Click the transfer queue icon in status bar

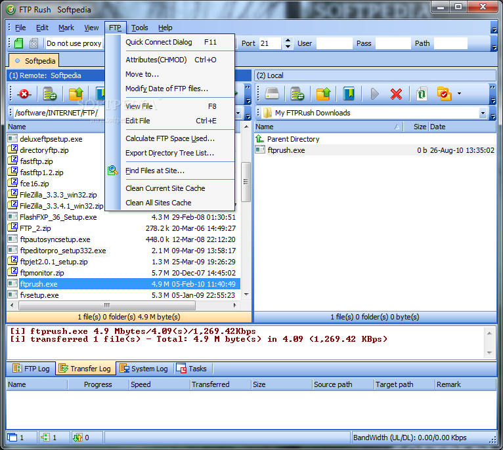[x=77, y=437]
